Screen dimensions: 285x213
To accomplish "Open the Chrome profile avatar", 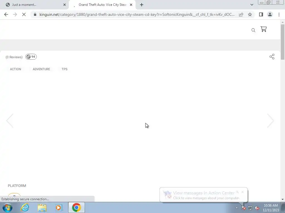I will 270,14.
